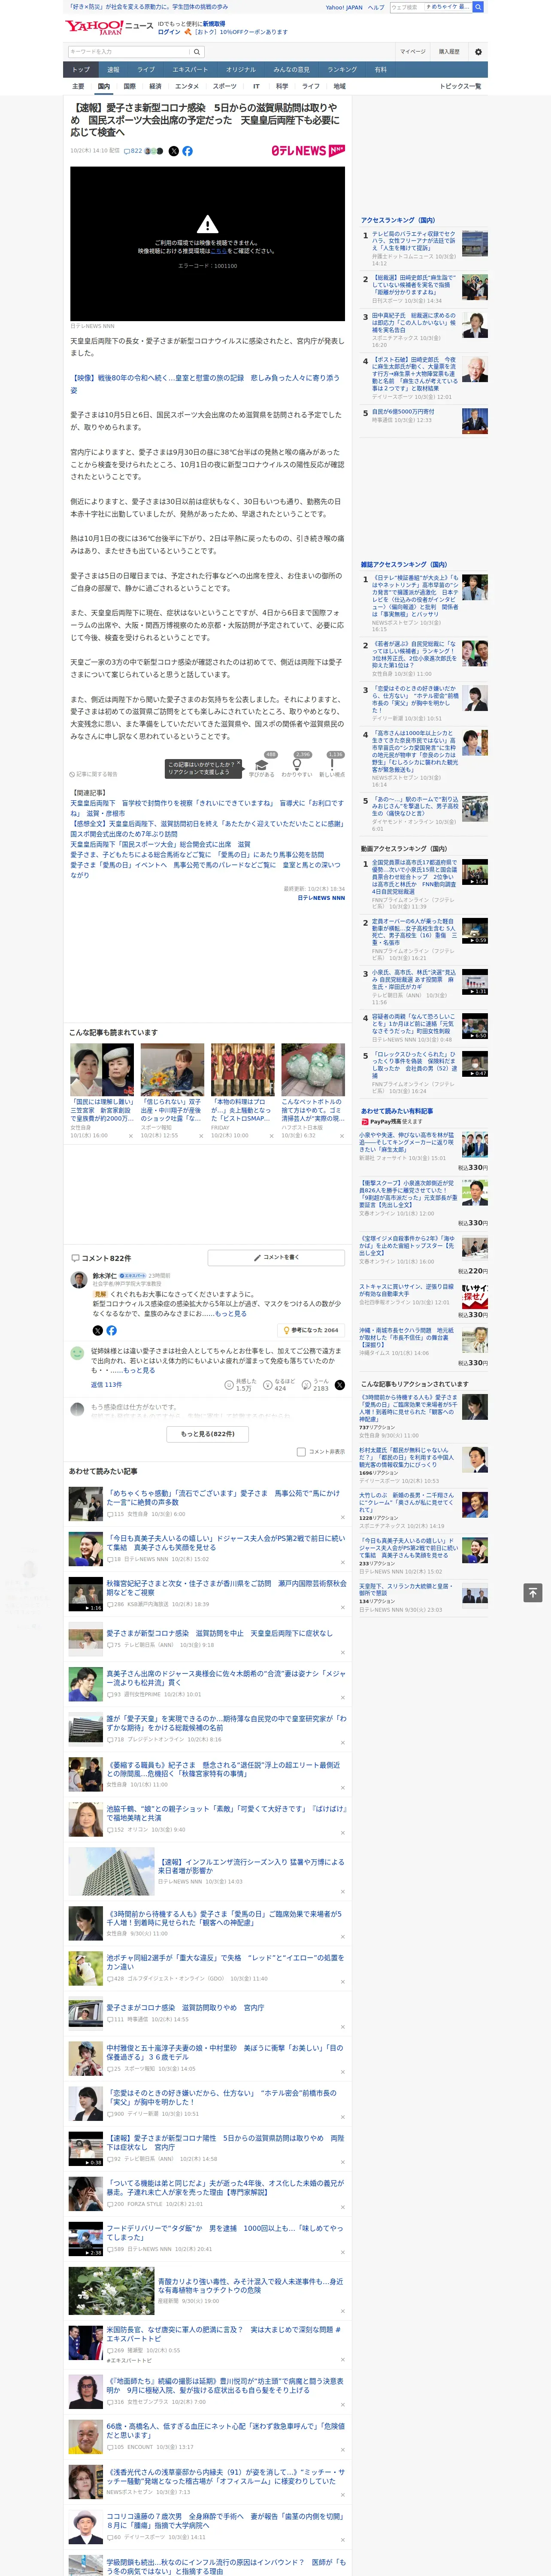
Task: Open related article 天皇皇后両陛下「国民スポーツ大会」総合開会式に出席
Action: pyautogui.click(x=160, y=844)
